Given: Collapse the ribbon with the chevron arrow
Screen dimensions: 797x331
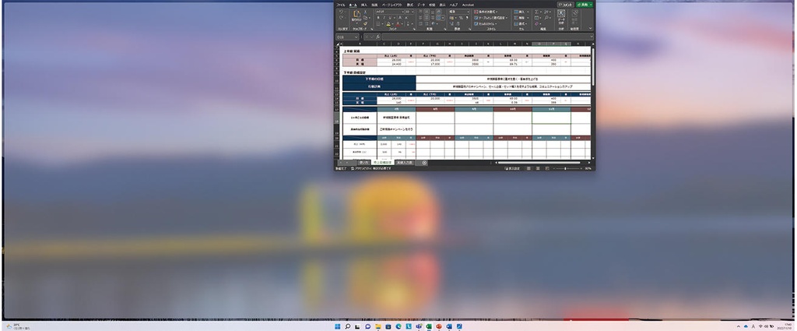Looking at the screenshot, I should click(590, 28).
